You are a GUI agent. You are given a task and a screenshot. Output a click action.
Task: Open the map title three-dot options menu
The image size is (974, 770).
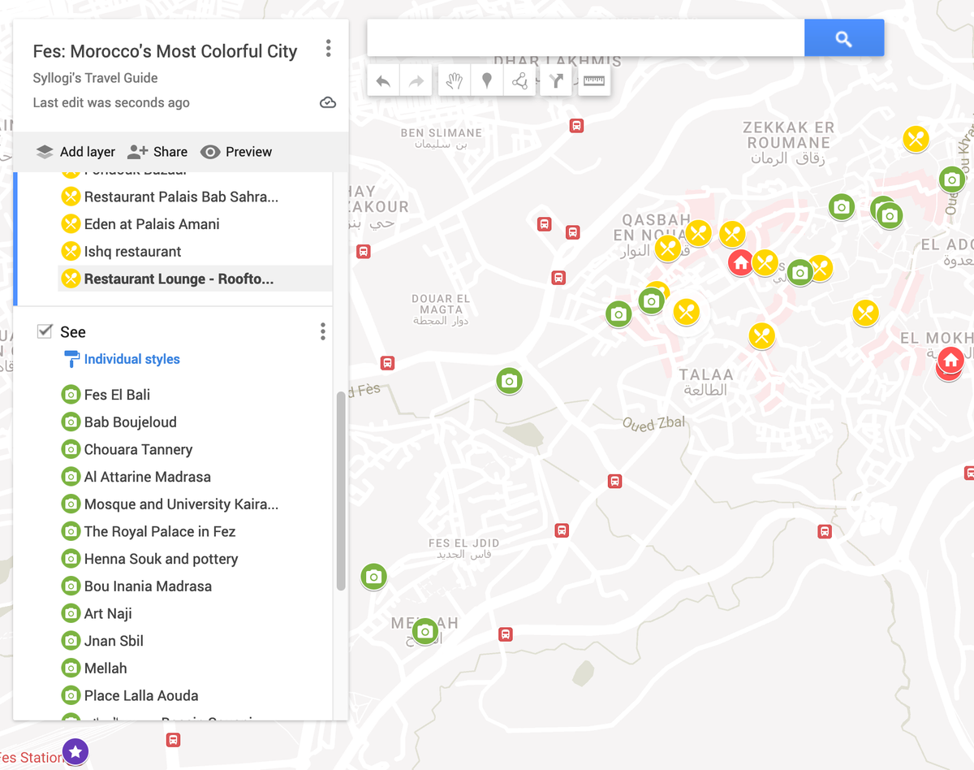329,48
